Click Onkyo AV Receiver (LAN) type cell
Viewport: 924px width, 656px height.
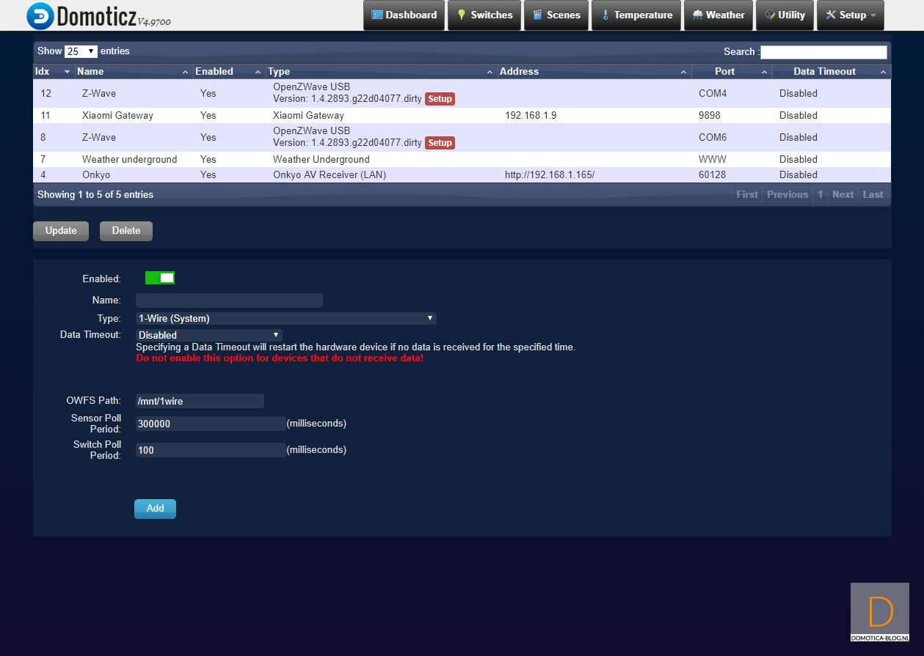coord(330,174)
